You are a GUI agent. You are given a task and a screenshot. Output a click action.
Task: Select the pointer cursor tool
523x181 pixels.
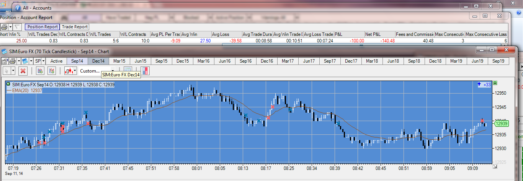coord(7,71)
